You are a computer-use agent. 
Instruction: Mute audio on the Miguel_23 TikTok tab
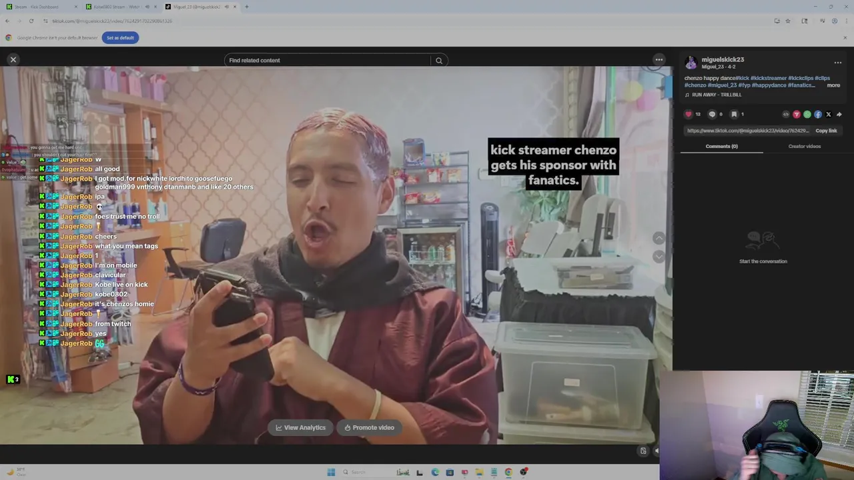pos(226,7)
